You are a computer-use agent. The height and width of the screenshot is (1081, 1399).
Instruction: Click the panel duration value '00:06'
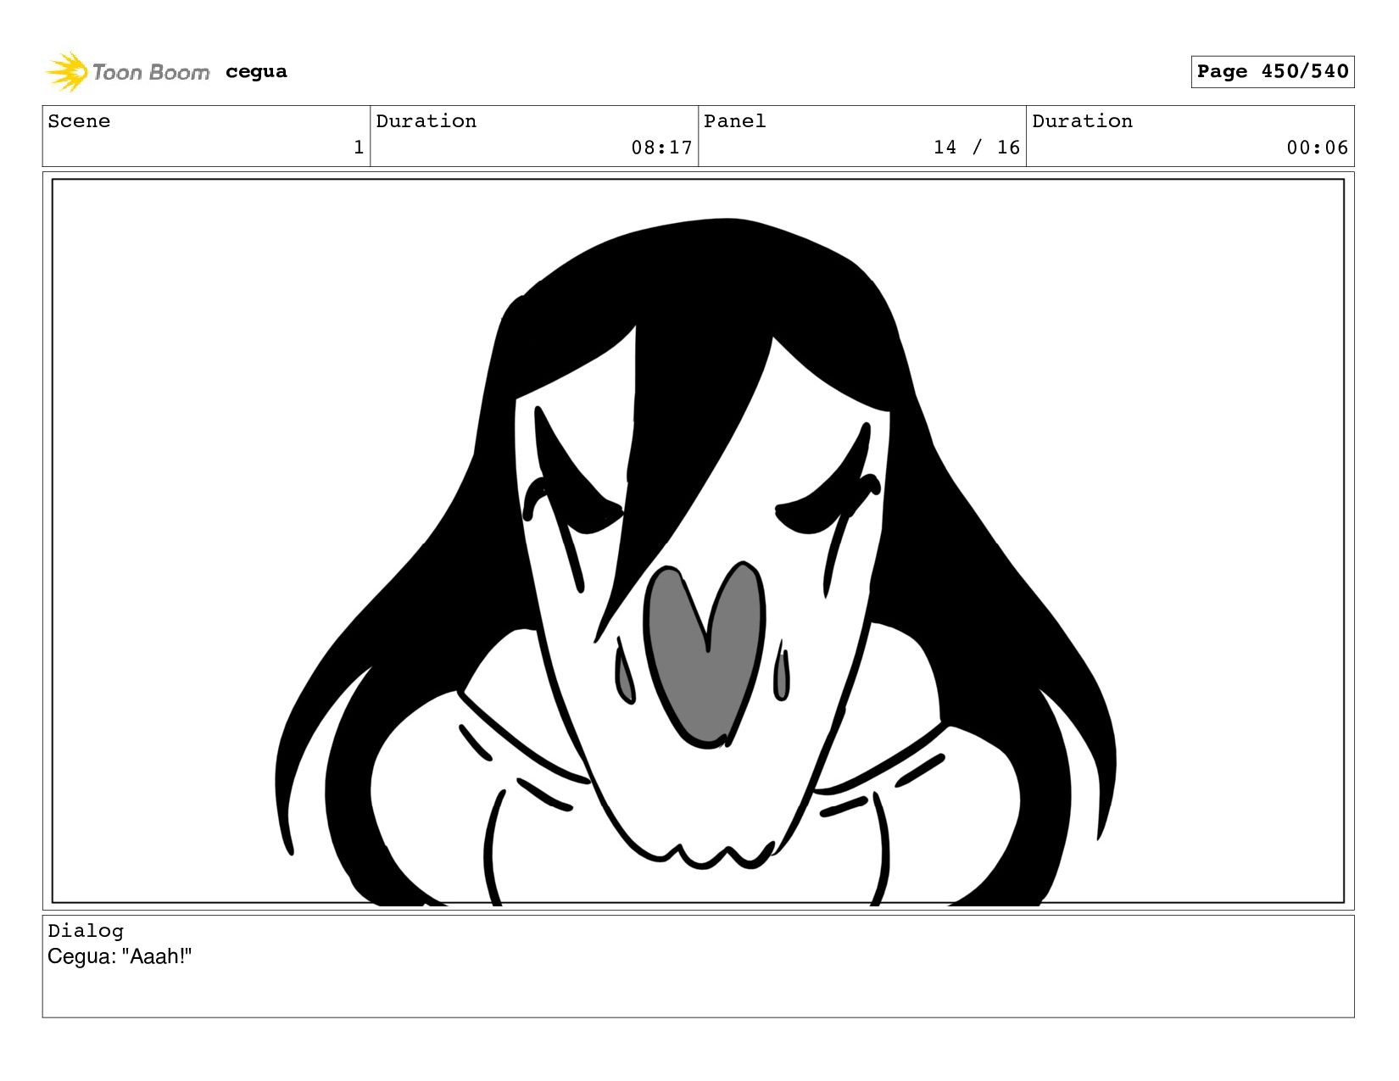pos(1317,148)
